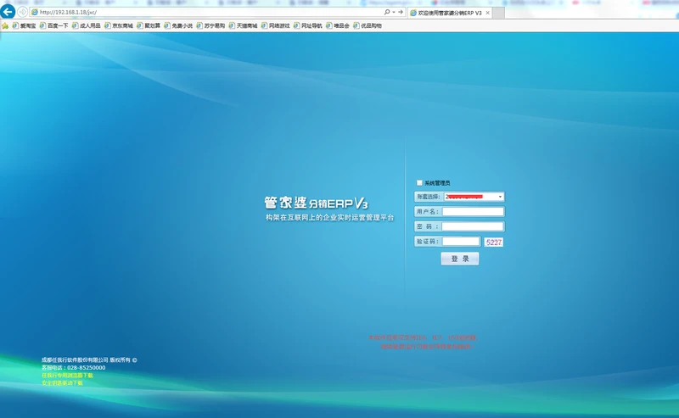Open the 聚划算 bookmark

pos(149,26)
